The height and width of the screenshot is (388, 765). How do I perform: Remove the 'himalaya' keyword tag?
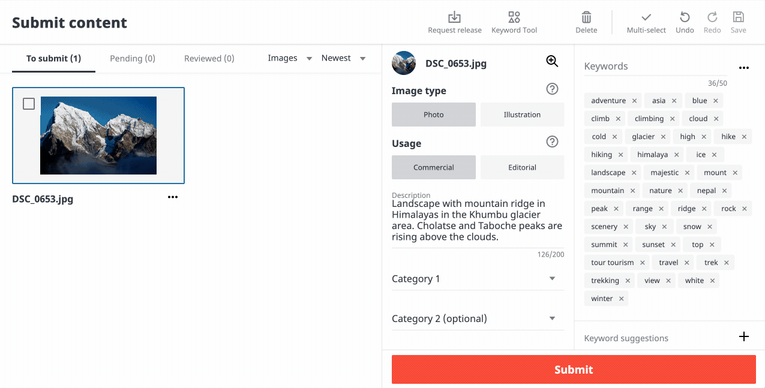[676, 155]
